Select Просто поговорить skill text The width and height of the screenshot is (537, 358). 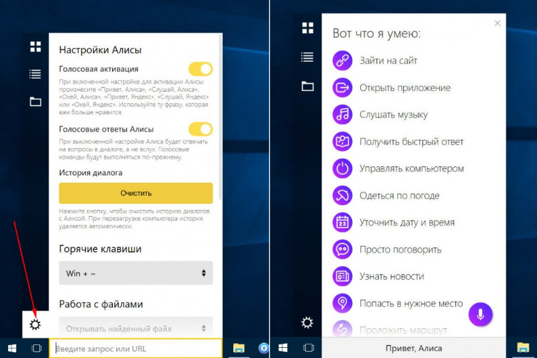(400, 249)
